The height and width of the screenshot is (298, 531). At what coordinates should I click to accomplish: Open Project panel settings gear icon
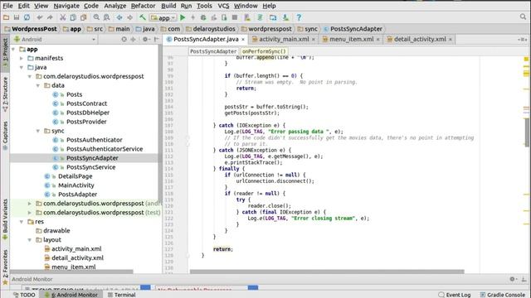click(x=145, y=39)
